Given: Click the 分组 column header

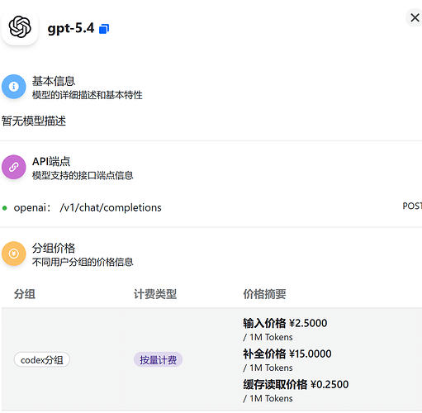Looking at the screenshot, I should coord(25,294).
